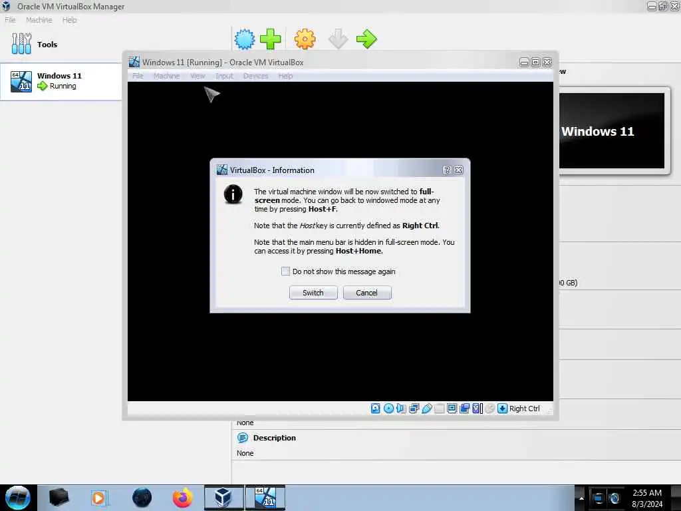
Task: Click the Windows 11 preview thumbnail
Action: point(612,131)
